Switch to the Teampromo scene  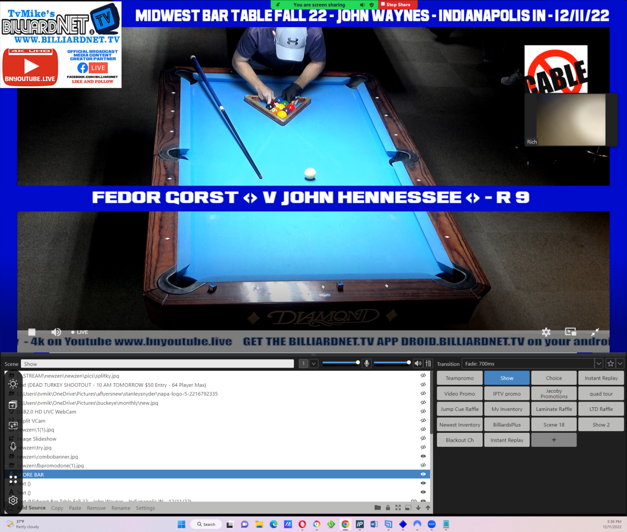point(460,378)
